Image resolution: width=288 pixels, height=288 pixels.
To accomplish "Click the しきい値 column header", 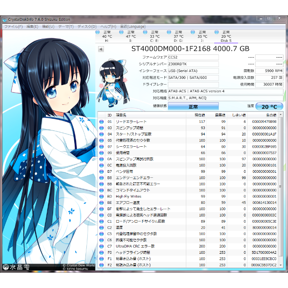I will 237,115.
